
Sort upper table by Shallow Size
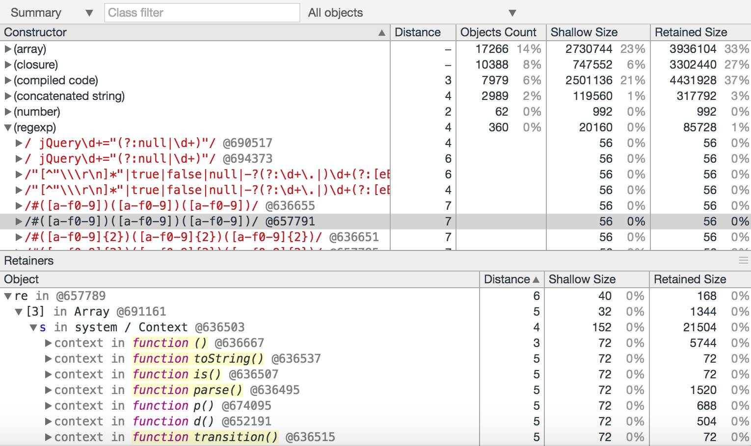598,32
